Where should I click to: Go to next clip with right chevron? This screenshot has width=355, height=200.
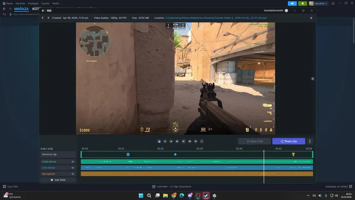48,18
